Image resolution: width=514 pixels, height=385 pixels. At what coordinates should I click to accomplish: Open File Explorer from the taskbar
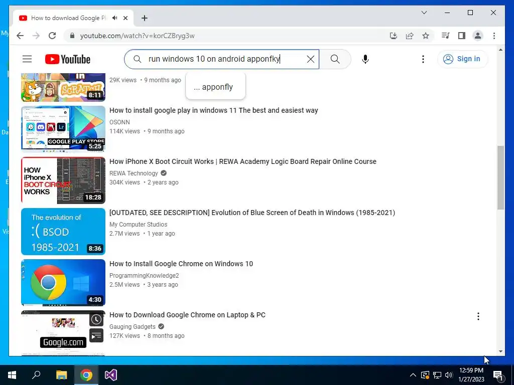point(61,375)
